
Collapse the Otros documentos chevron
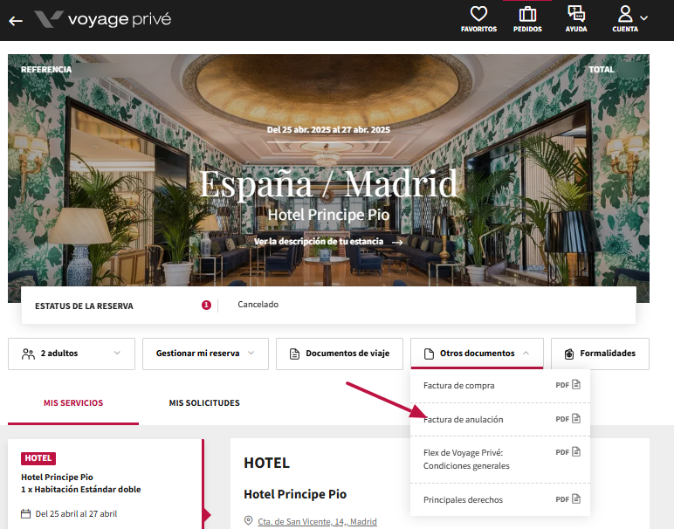(x=526, y=353)
